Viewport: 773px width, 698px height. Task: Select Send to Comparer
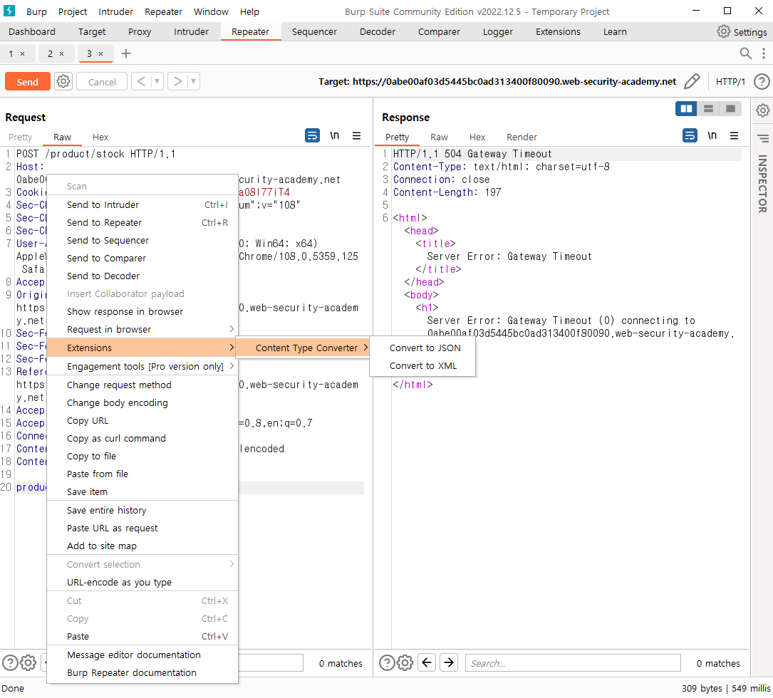click(142, 258)
